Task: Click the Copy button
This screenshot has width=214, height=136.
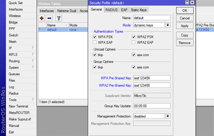Action: (x=185, y=35)
